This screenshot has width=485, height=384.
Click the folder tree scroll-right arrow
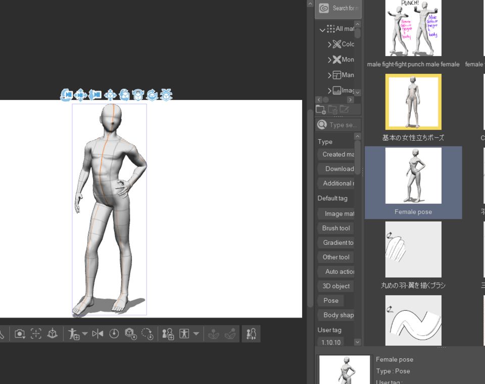point(350,99)
